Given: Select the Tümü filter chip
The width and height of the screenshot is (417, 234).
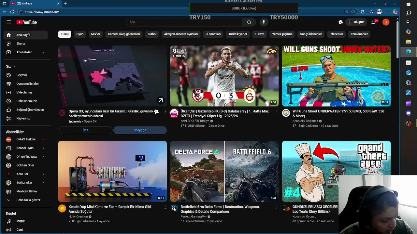Looking at the screenshot, I should pyautogui.click(x=65, y=34).
